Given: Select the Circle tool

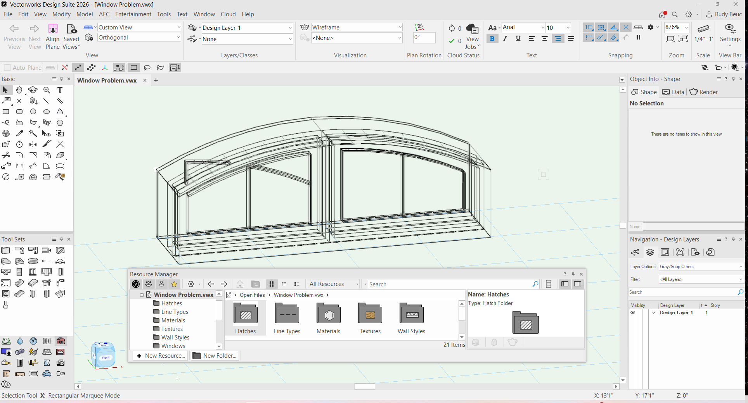Looking at the screenshot, I should (33, 112).
